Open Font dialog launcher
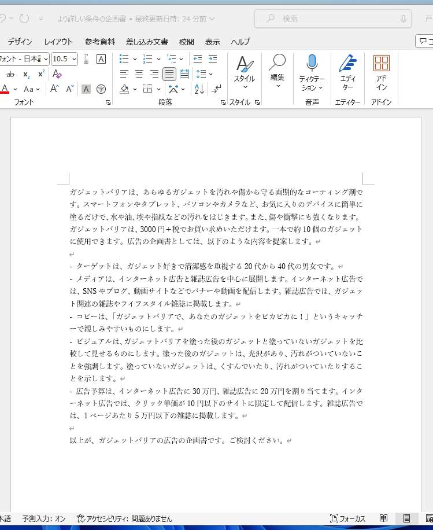 tap(108, 102)
